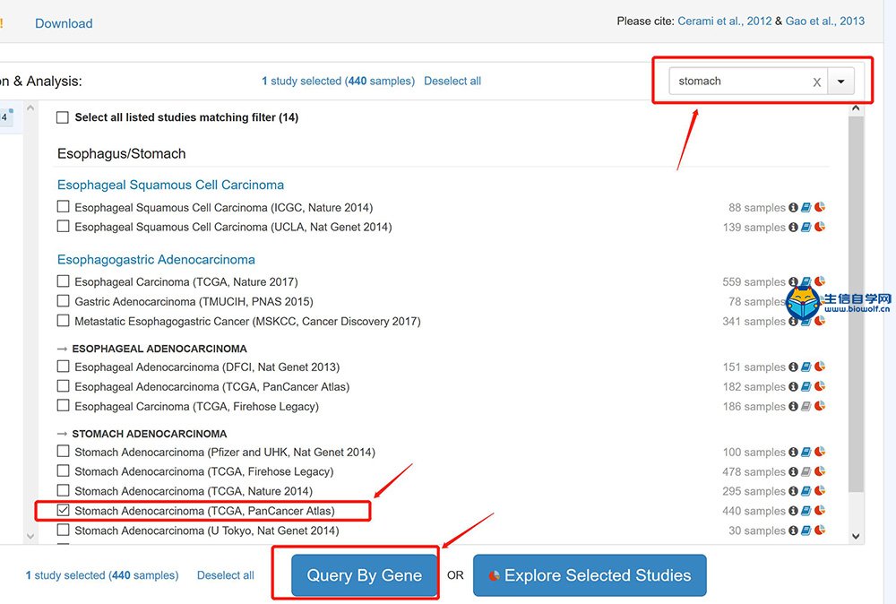
Task: Open info icon for UCLA Nat Genet 2014
Action: click(x=793, y=227)
